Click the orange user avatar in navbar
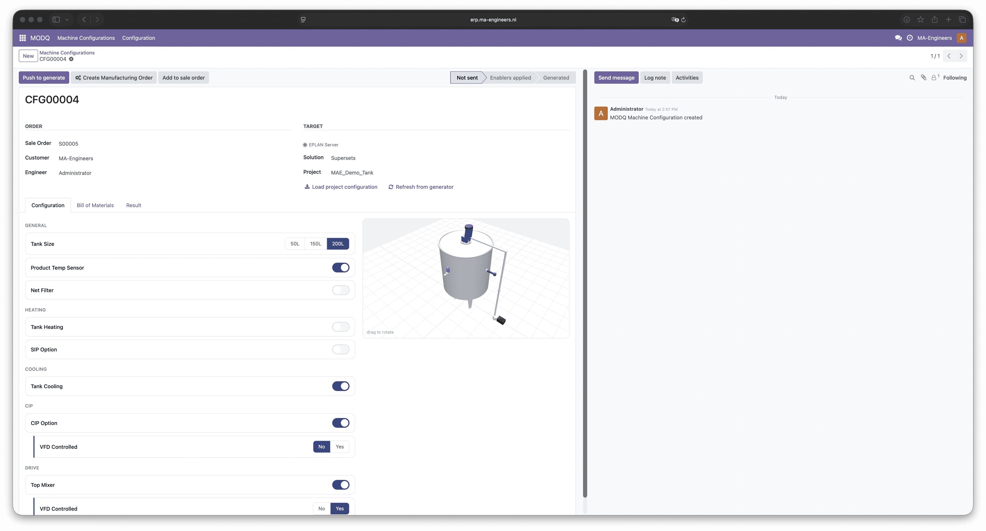Image resolution: width=986 pixels, height=531 pixels. (x=961, y=38)
